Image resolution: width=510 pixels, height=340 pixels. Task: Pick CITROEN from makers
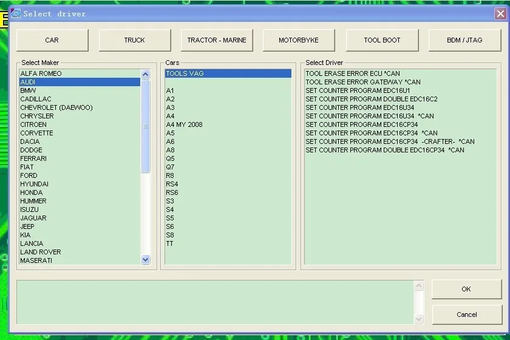tap(80, 124)
